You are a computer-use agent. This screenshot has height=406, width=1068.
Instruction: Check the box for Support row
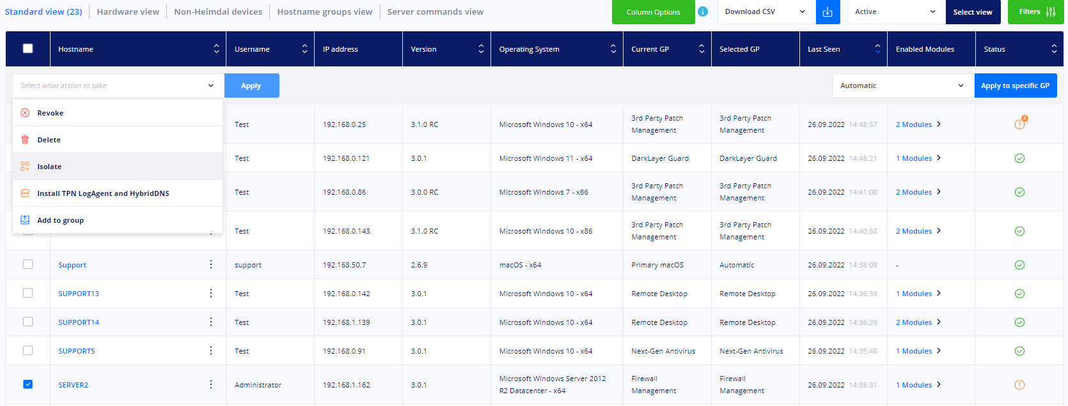[x=27, y=264]
